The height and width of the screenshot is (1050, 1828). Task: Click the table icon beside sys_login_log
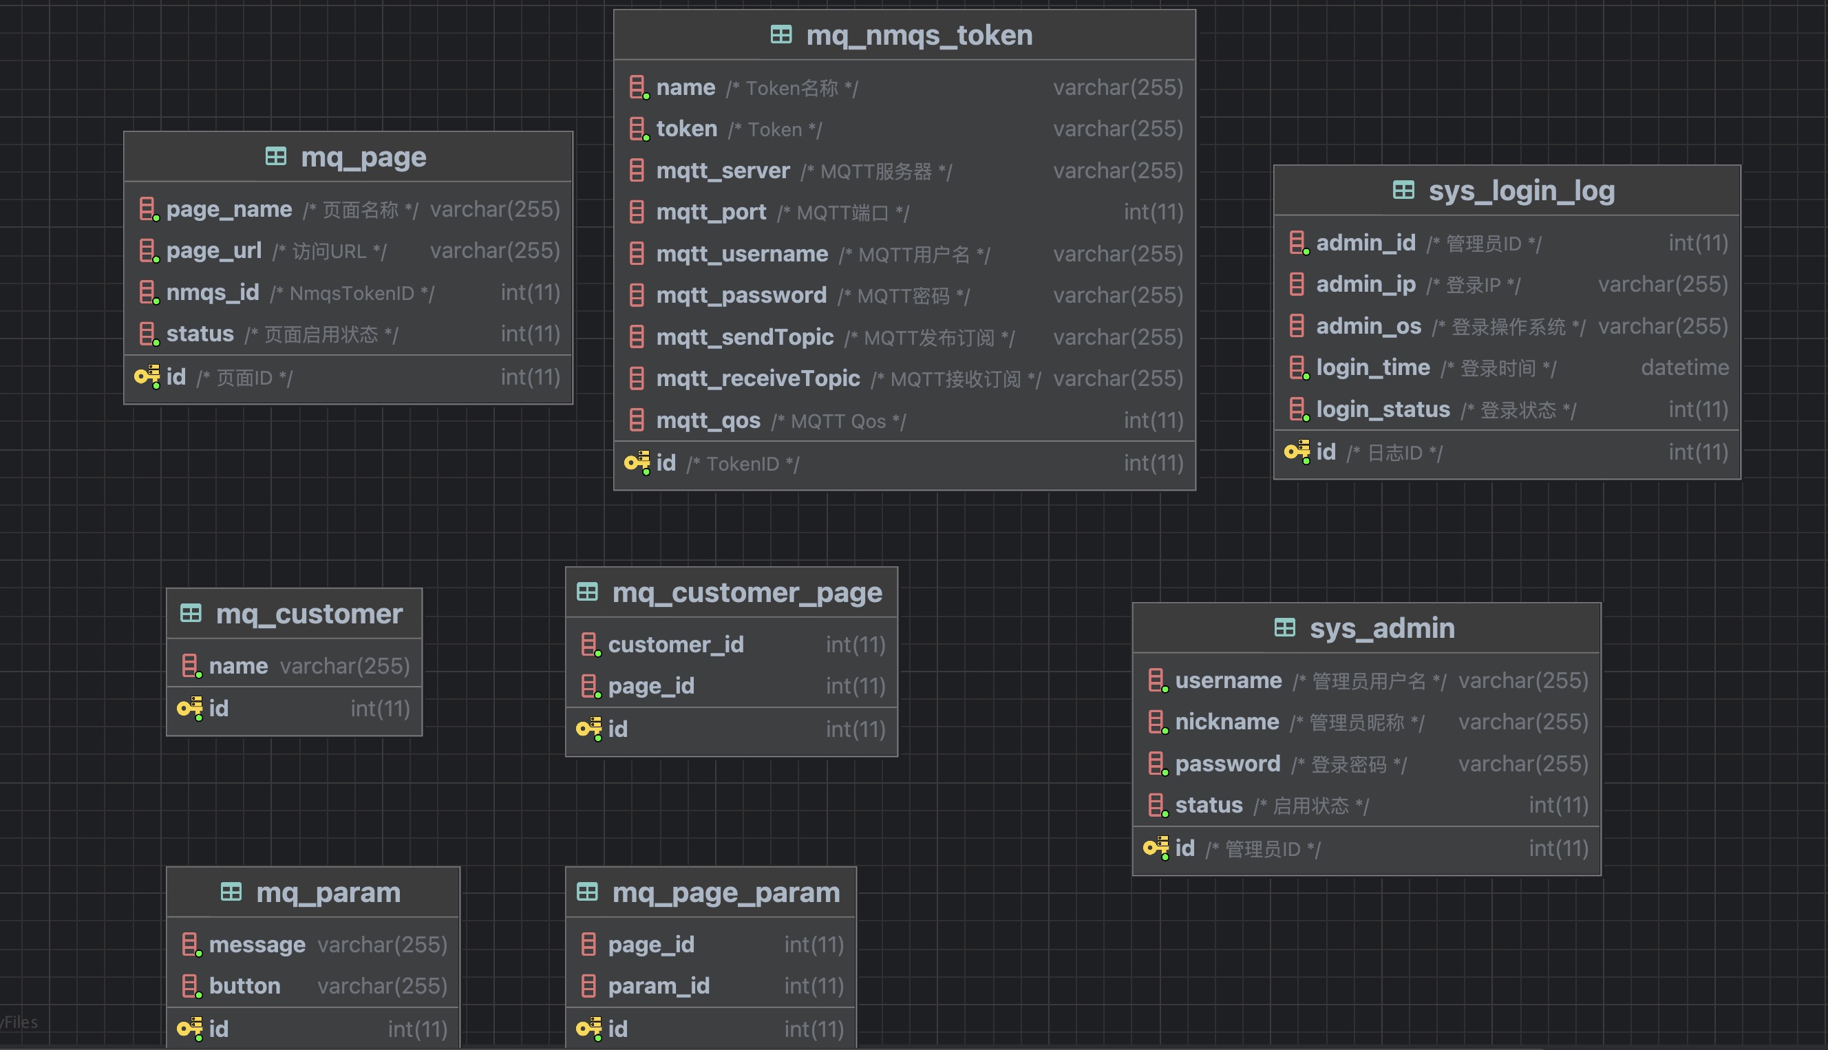[1403, 191]
